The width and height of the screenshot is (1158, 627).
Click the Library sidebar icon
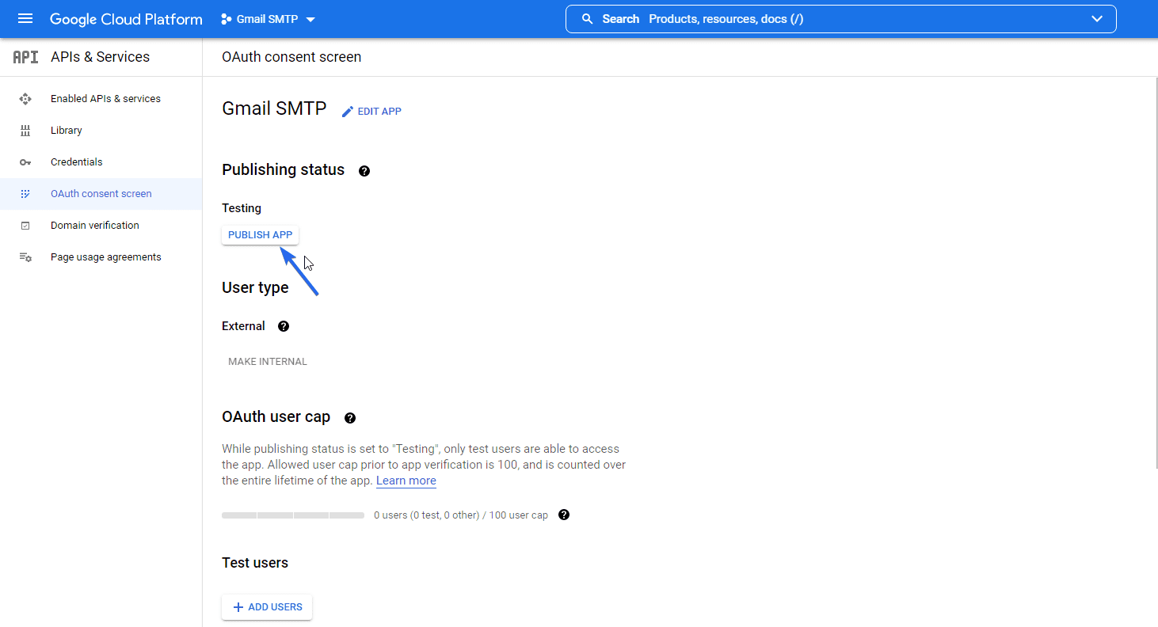(25, 131)
